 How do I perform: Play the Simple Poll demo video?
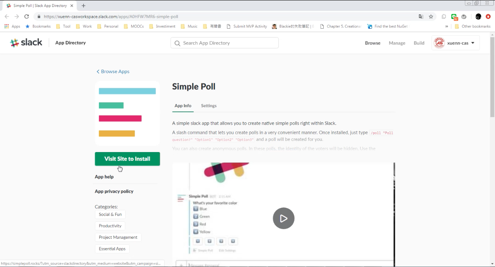click(283, 218)
